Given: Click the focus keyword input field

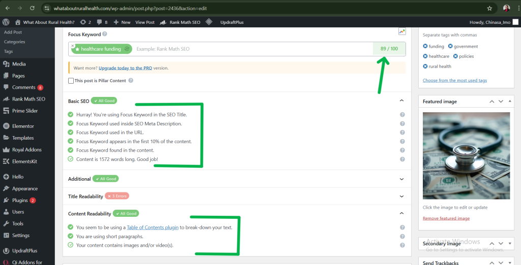Looking at the screenshot, I should pyautogui.click(x=249, y=49).
